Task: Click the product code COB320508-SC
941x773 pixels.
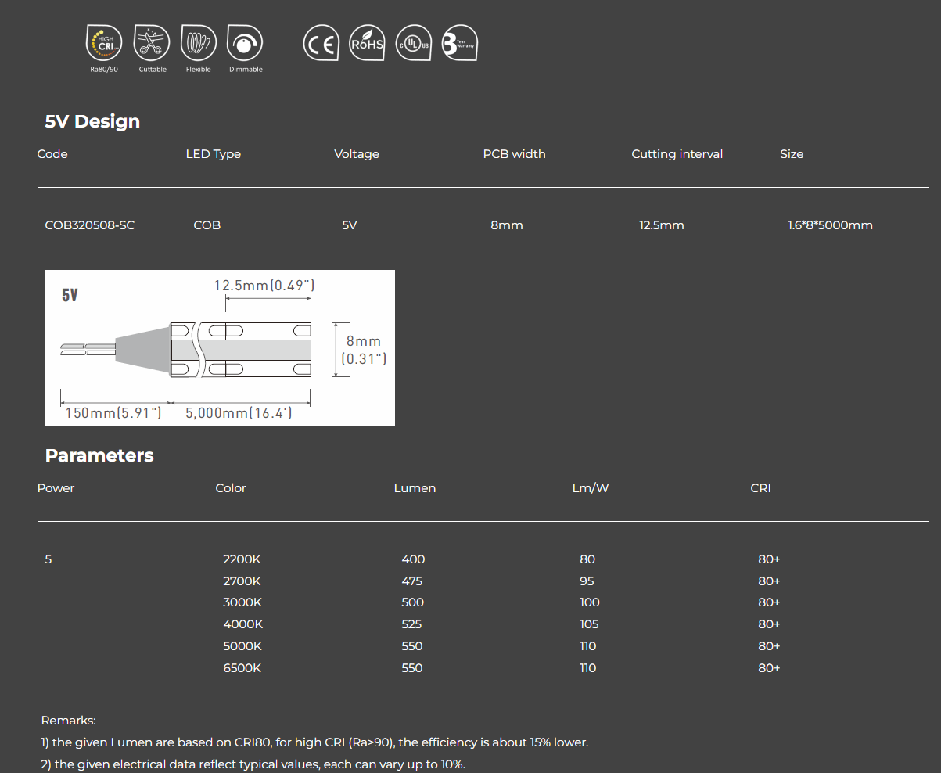Action: point(89,225)
